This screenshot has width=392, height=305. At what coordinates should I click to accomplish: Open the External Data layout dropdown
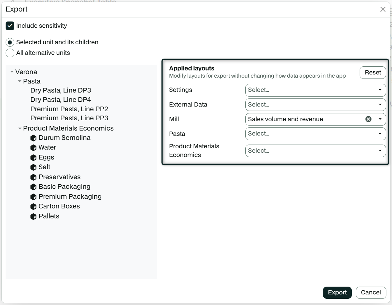(x=315, y=105)
